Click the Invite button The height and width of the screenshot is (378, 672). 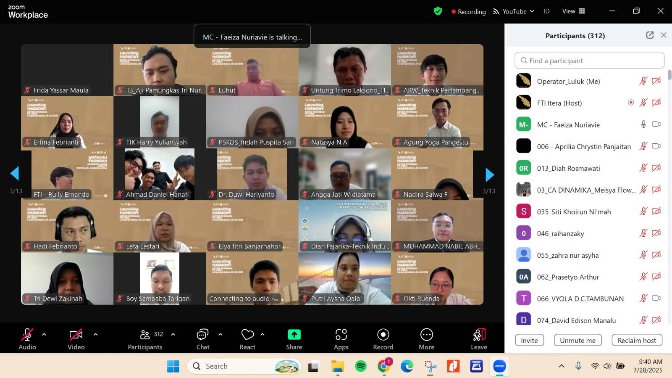pos(529,340)
